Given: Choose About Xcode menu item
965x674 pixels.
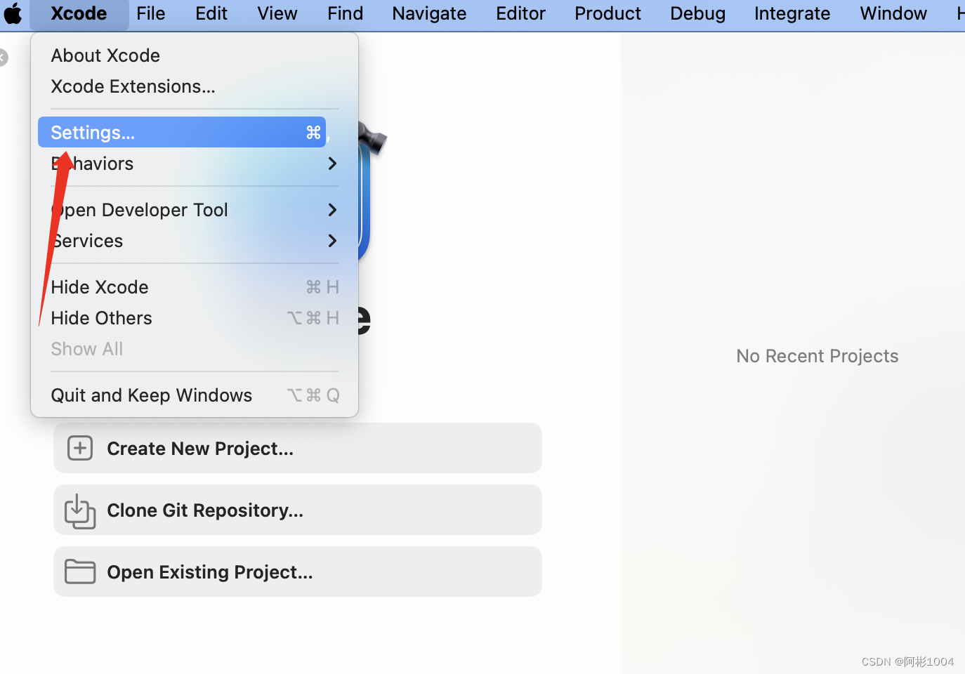Looking at the screenshot, I should click(x=195, y=55).
